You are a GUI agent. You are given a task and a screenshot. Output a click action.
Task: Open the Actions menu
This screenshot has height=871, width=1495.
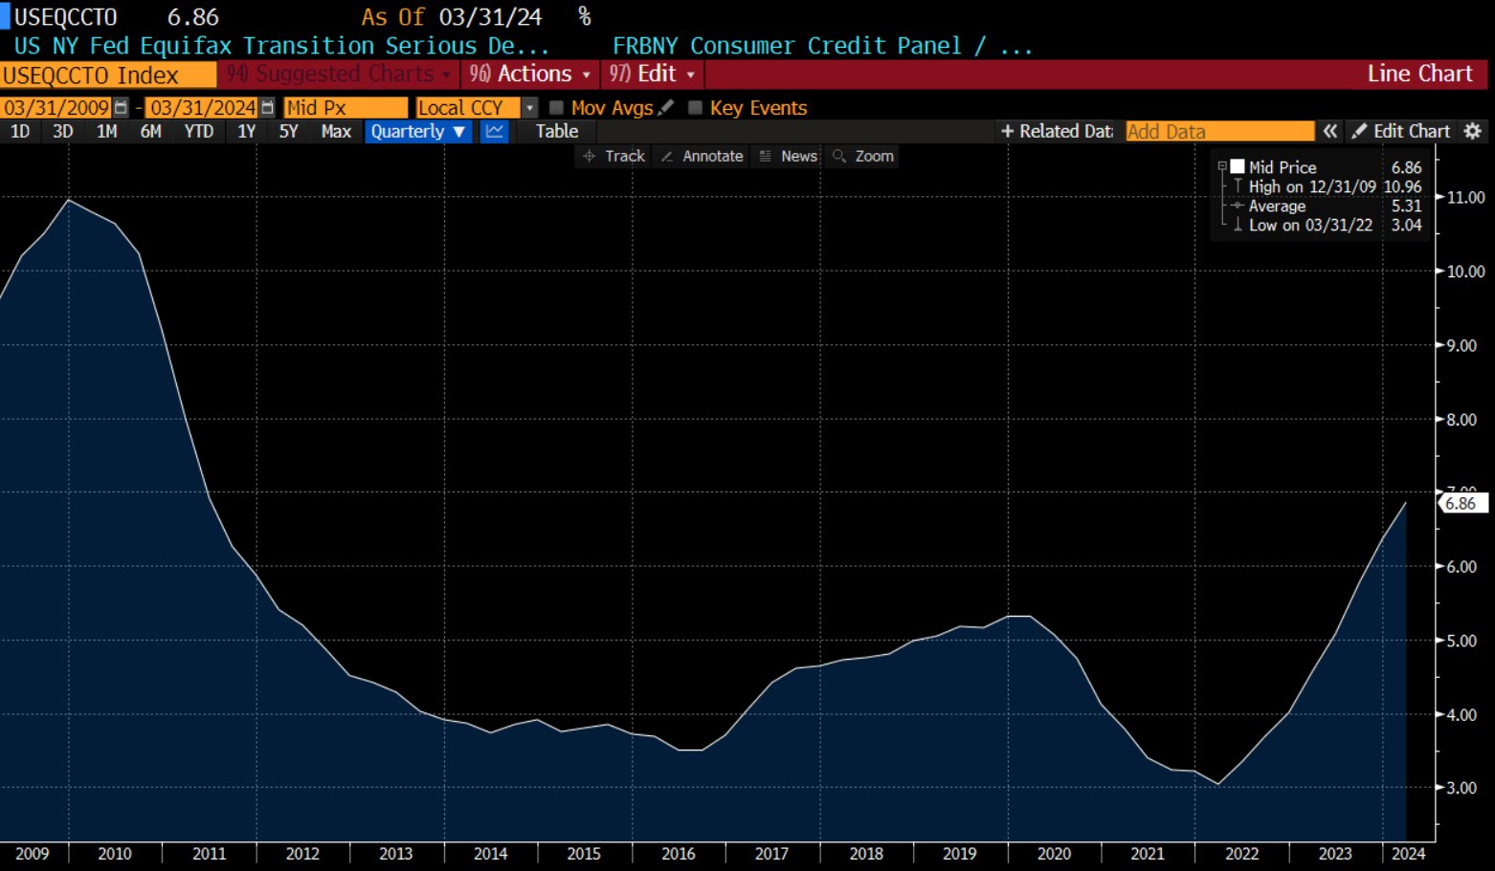[530, 74]
